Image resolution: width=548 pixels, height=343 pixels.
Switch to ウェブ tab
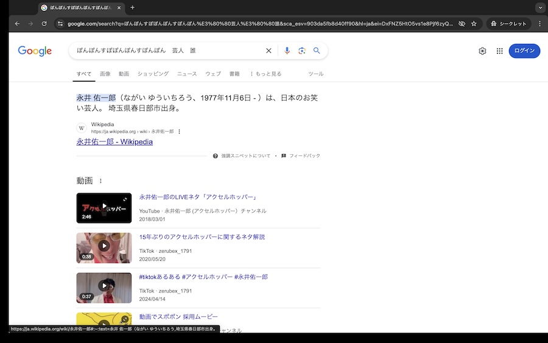pyautogui.click(x=213, y=74)
